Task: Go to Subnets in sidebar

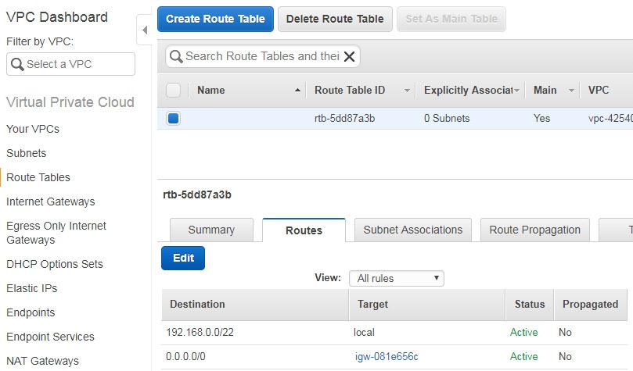Action: click(27, 153)
